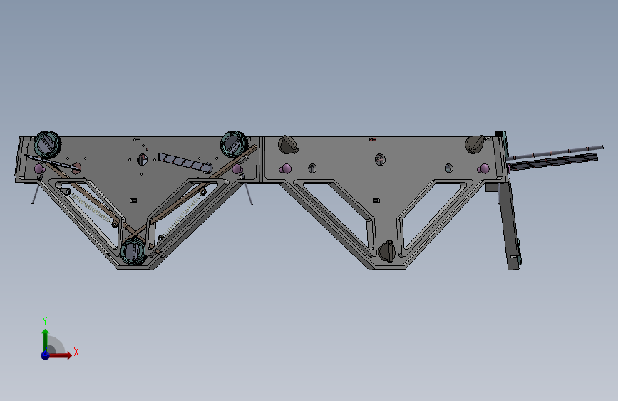The width and height of the screenshot is (618, 401).
Task: Click the center hole of the right frame plate
Action: (380, 159)
